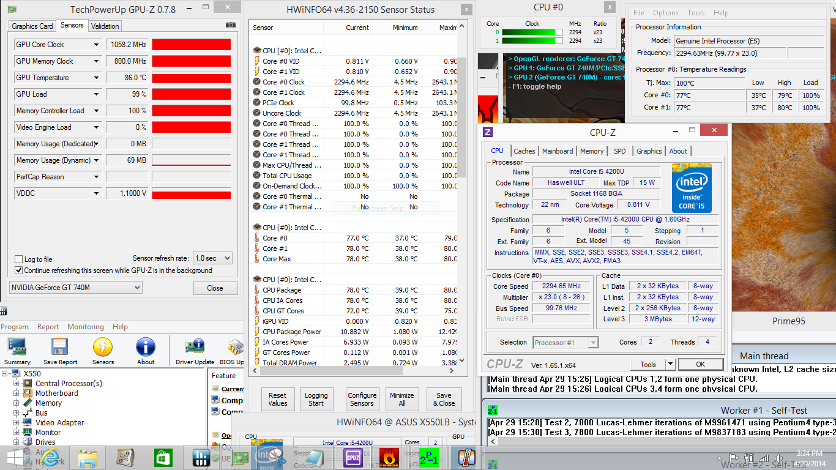Viewport: 836px width, 470px height.
Task: Click the BIOS Update toolbar icon
Action: 233,351
